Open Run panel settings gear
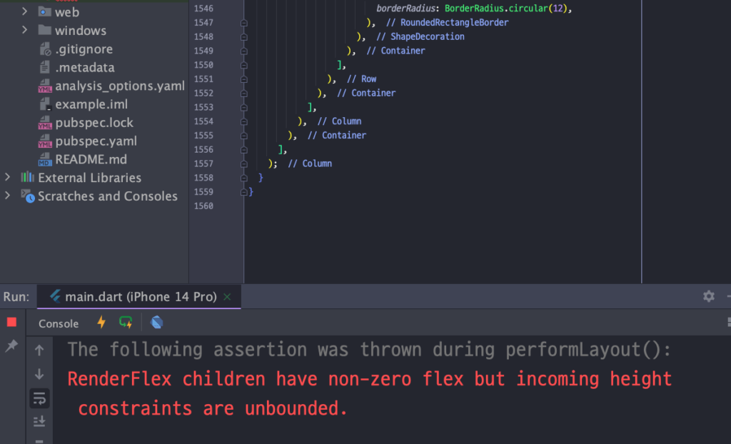The image size is (731, 444). tap(708, 296)
